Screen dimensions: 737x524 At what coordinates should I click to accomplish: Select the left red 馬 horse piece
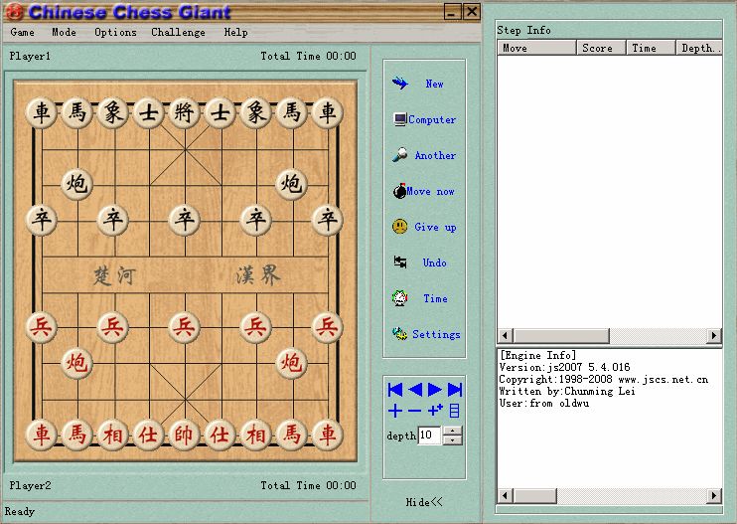[77, 435]
